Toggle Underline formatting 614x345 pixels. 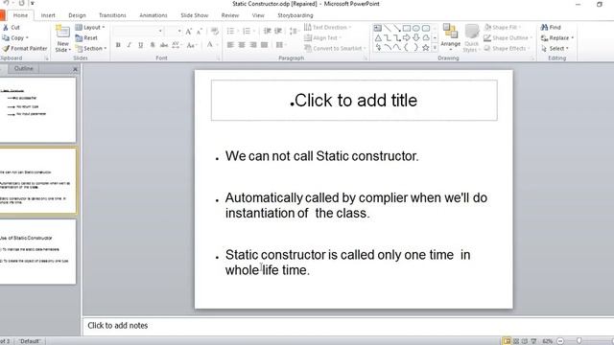pyautogui.click(x=141, y=45)
